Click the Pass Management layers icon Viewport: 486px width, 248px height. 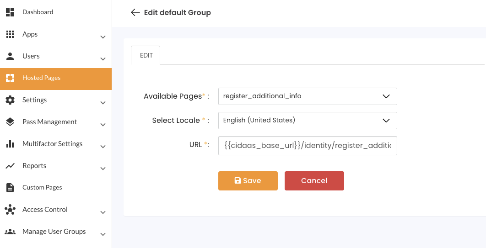[x=10, y=122]
